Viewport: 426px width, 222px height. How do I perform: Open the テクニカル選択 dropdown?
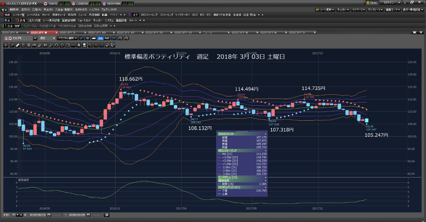[66, 38]
